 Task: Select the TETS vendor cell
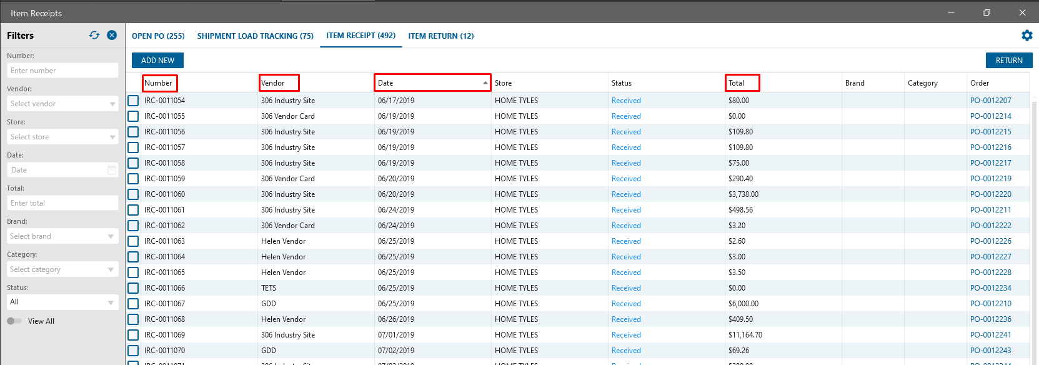(x=269, y=288)
